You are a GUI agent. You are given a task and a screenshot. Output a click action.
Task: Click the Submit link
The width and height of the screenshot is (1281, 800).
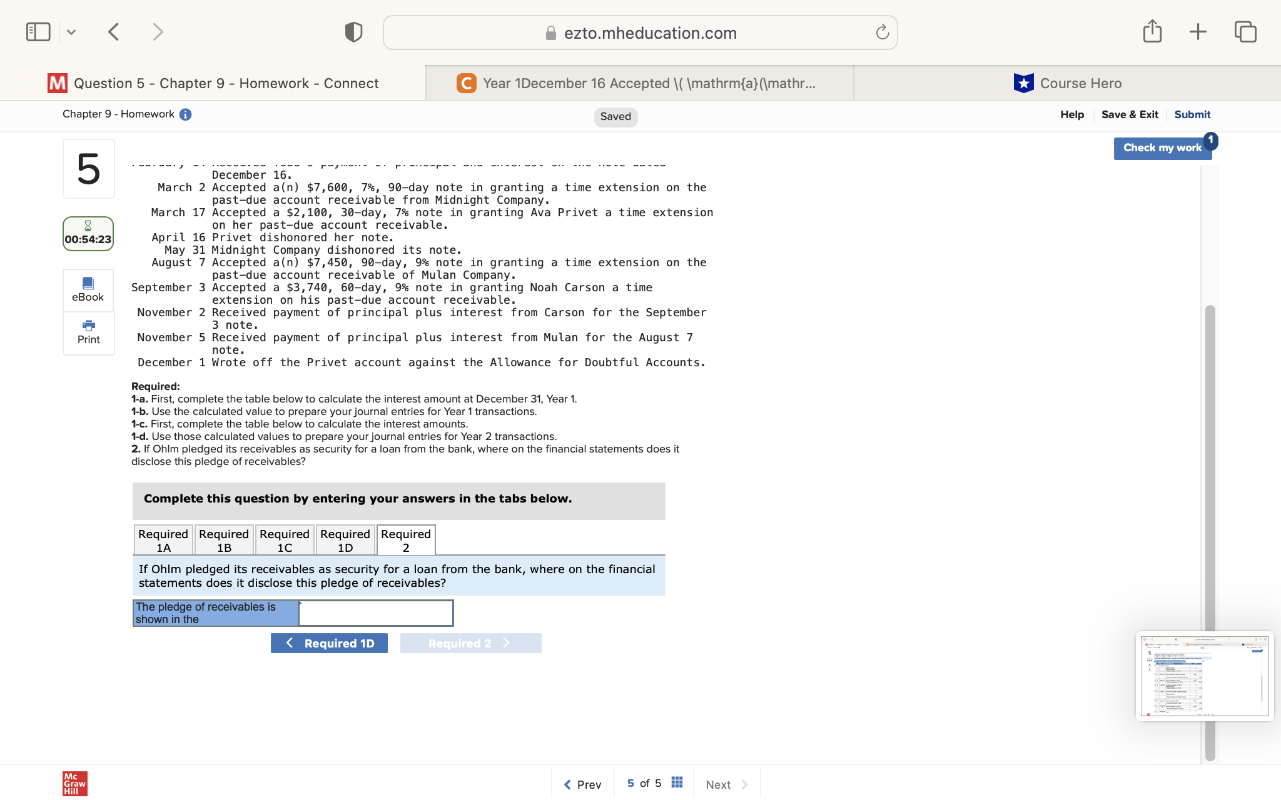1192,114
